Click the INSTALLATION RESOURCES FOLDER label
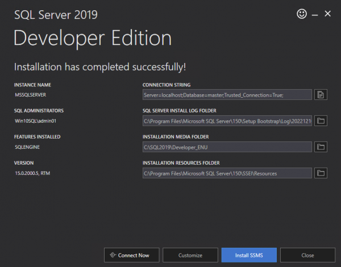This screenshot has width=341, height=267. click(181, 163)
